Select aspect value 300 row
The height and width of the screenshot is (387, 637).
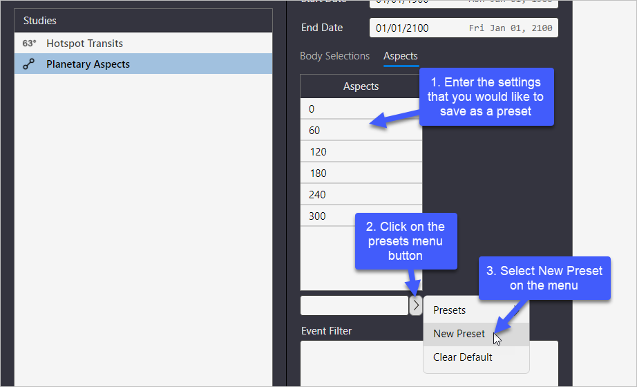(x=361, y=216)
